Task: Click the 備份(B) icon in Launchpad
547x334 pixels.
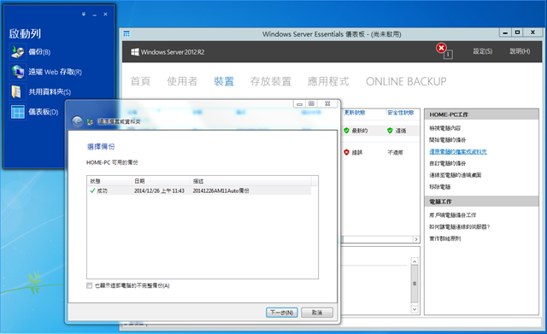Action: click(17, 52)
